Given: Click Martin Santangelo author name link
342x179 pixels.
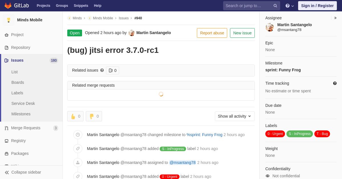Looking at the screenshot, I should tap(154, 33).
